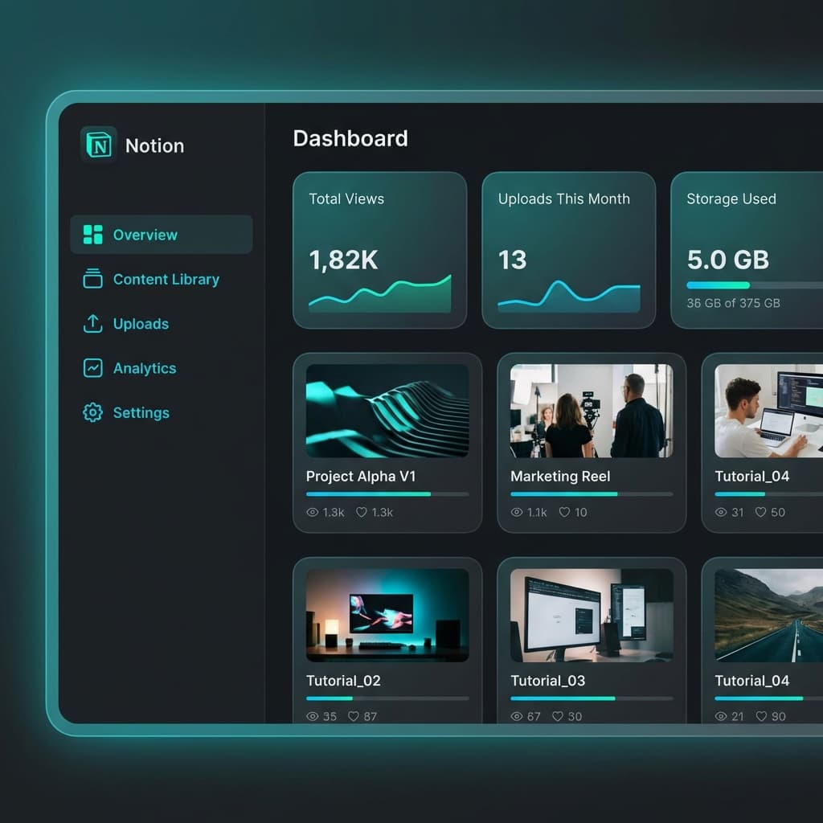Image resolution: width=823 pixels, height=823 pixels.
Task: Toggle the heart on the Tutorial_02 card
Action: pos(354,716)
